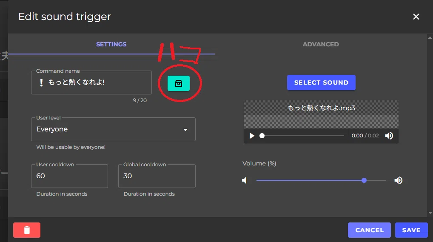Click the CANCEL button

click(x=369, y=230)
